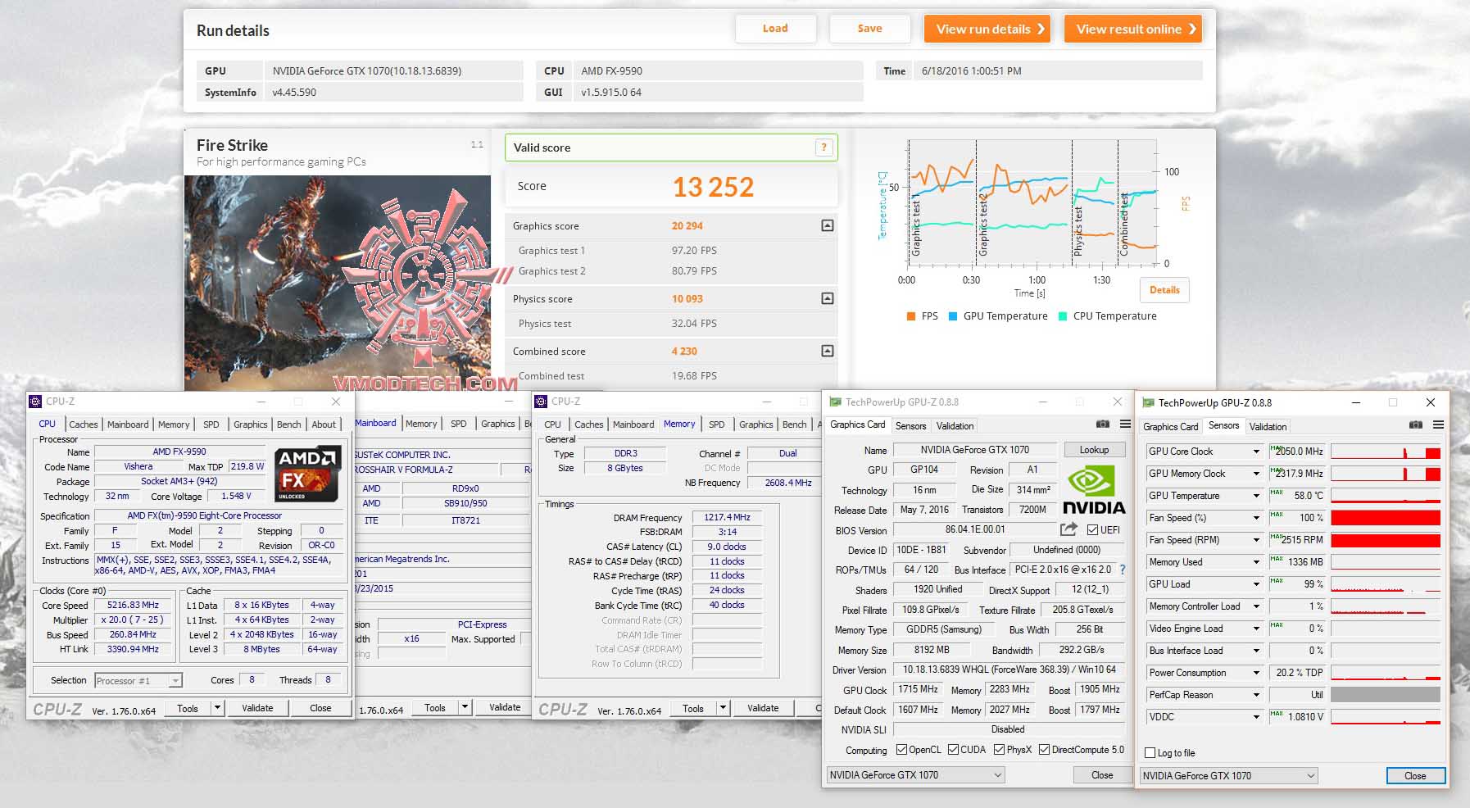Open the GPU Temperature sensor dropdown
The width and height of the screenshot is (1470, 808).
pos(1256,496)
